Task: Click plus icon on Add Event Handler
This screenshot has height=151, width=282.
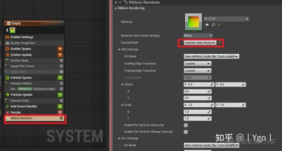Action: click(60, 106)
